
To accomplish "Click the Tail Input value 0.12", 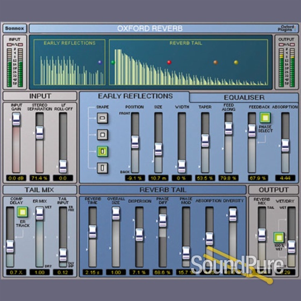I will (x=63, y=272).
